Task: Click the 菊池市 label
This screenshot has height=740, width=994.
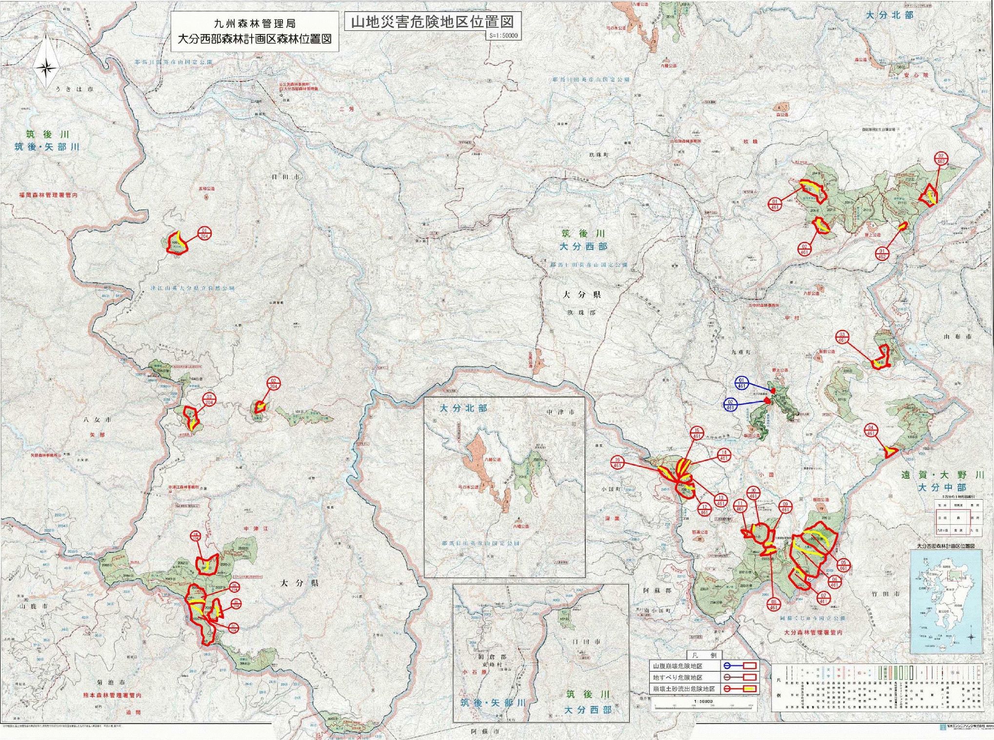Action: point(111,682)
